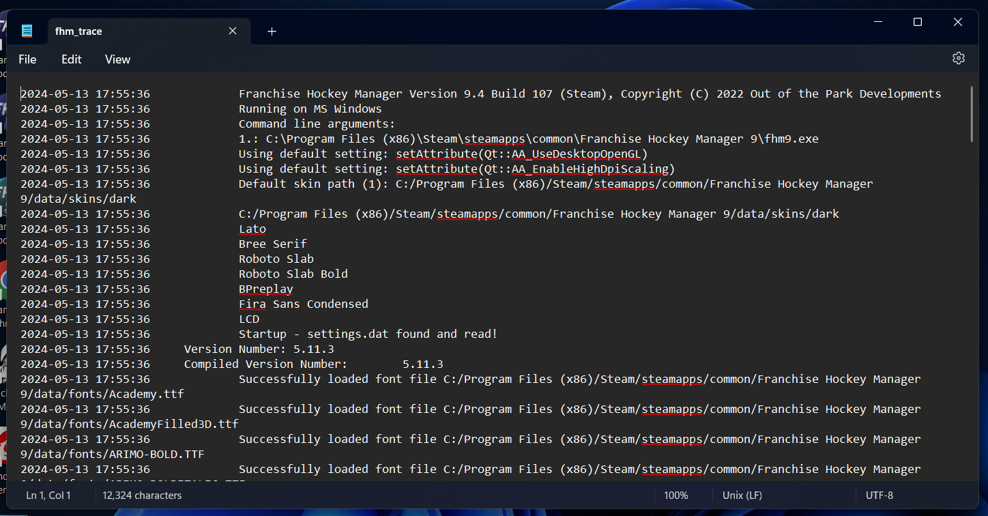Click the 'LCD' font line

(x=249, y=319)
